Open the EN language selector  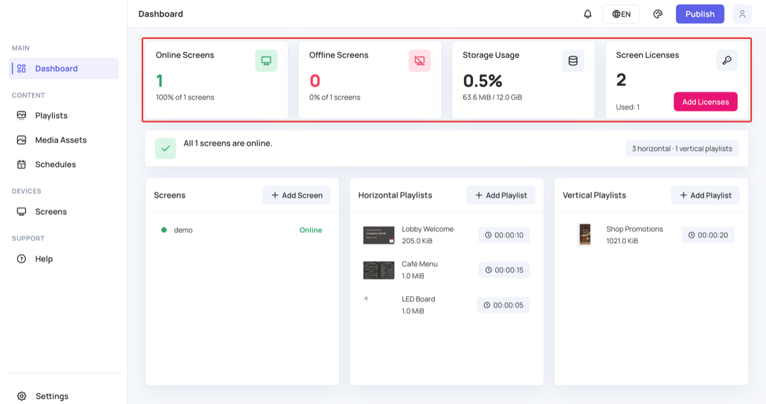tap(621, 14)
